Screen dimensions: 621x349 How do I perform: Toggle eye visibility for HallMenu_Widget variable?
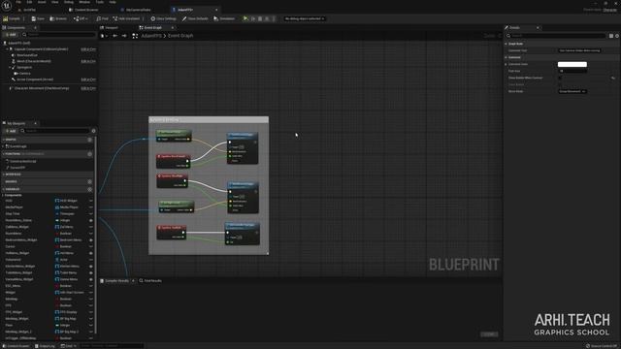pyautogui.click(x=90, y=253)
